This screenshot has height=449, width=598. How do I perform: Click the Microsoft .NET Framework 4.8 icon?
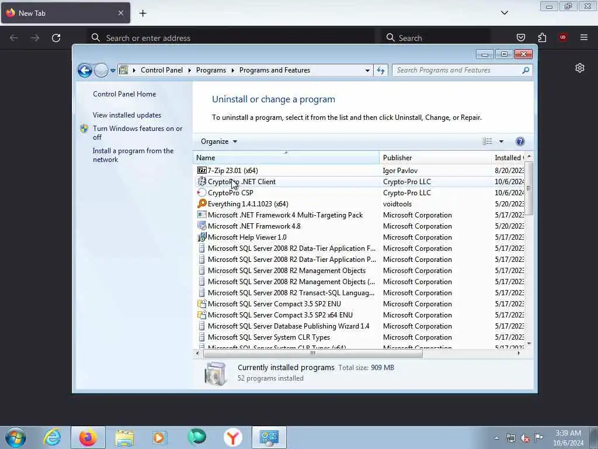[x=201, y=226]
